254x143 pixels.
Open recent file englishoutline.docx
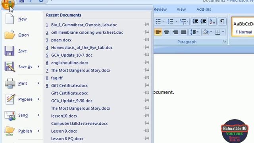(69, 63)
